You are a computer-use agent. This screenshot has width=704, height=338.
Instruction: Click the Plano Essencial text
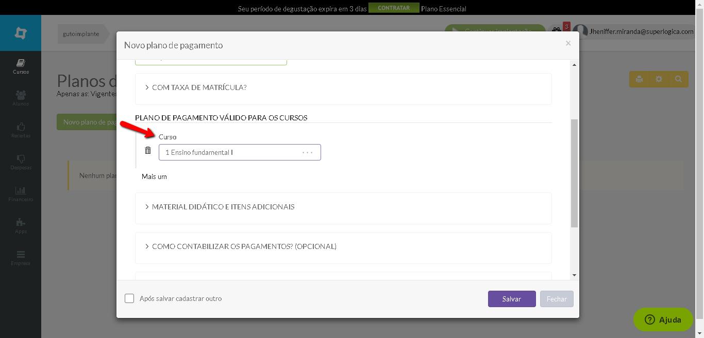point(444,9)
